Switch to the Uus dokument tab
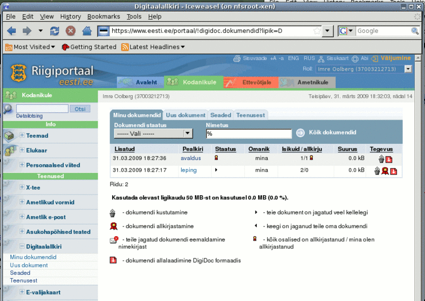425x301 pixels. [x=185, y=115]
